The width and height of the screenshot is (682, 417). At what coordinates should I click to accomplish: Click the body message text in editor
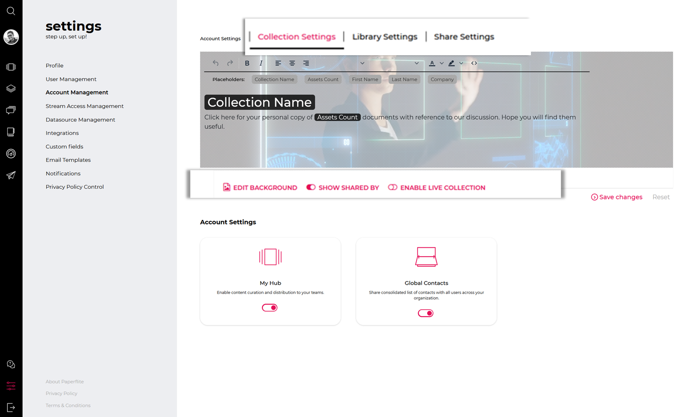(390, 122)
